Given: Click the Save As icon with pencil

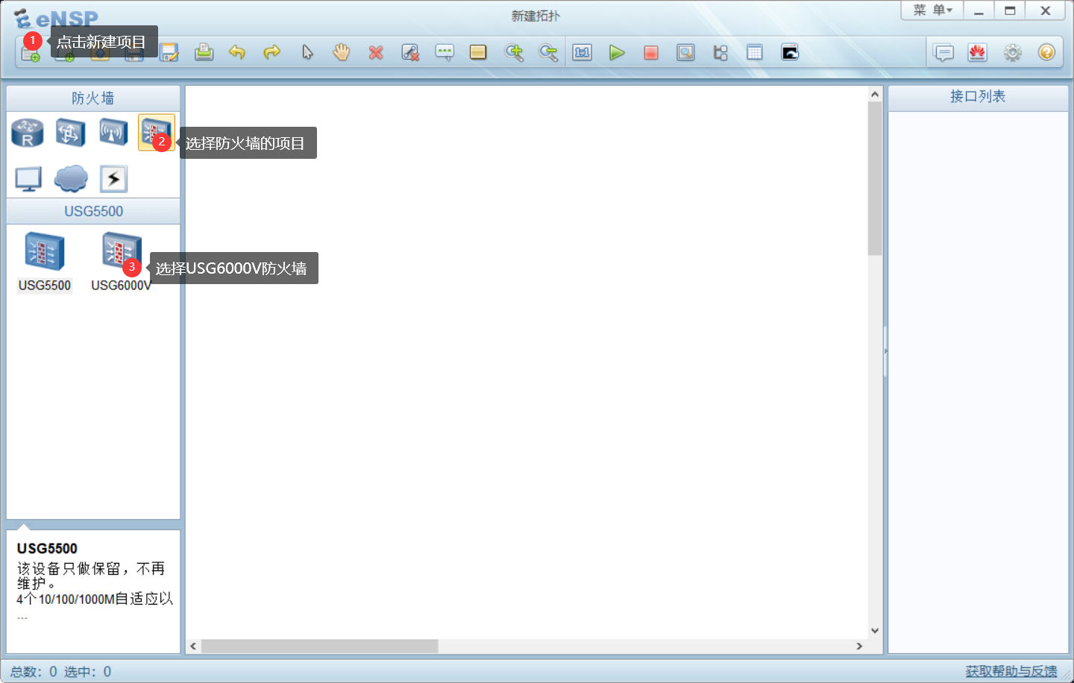Looking at the screenshot, I should (169, 52).
